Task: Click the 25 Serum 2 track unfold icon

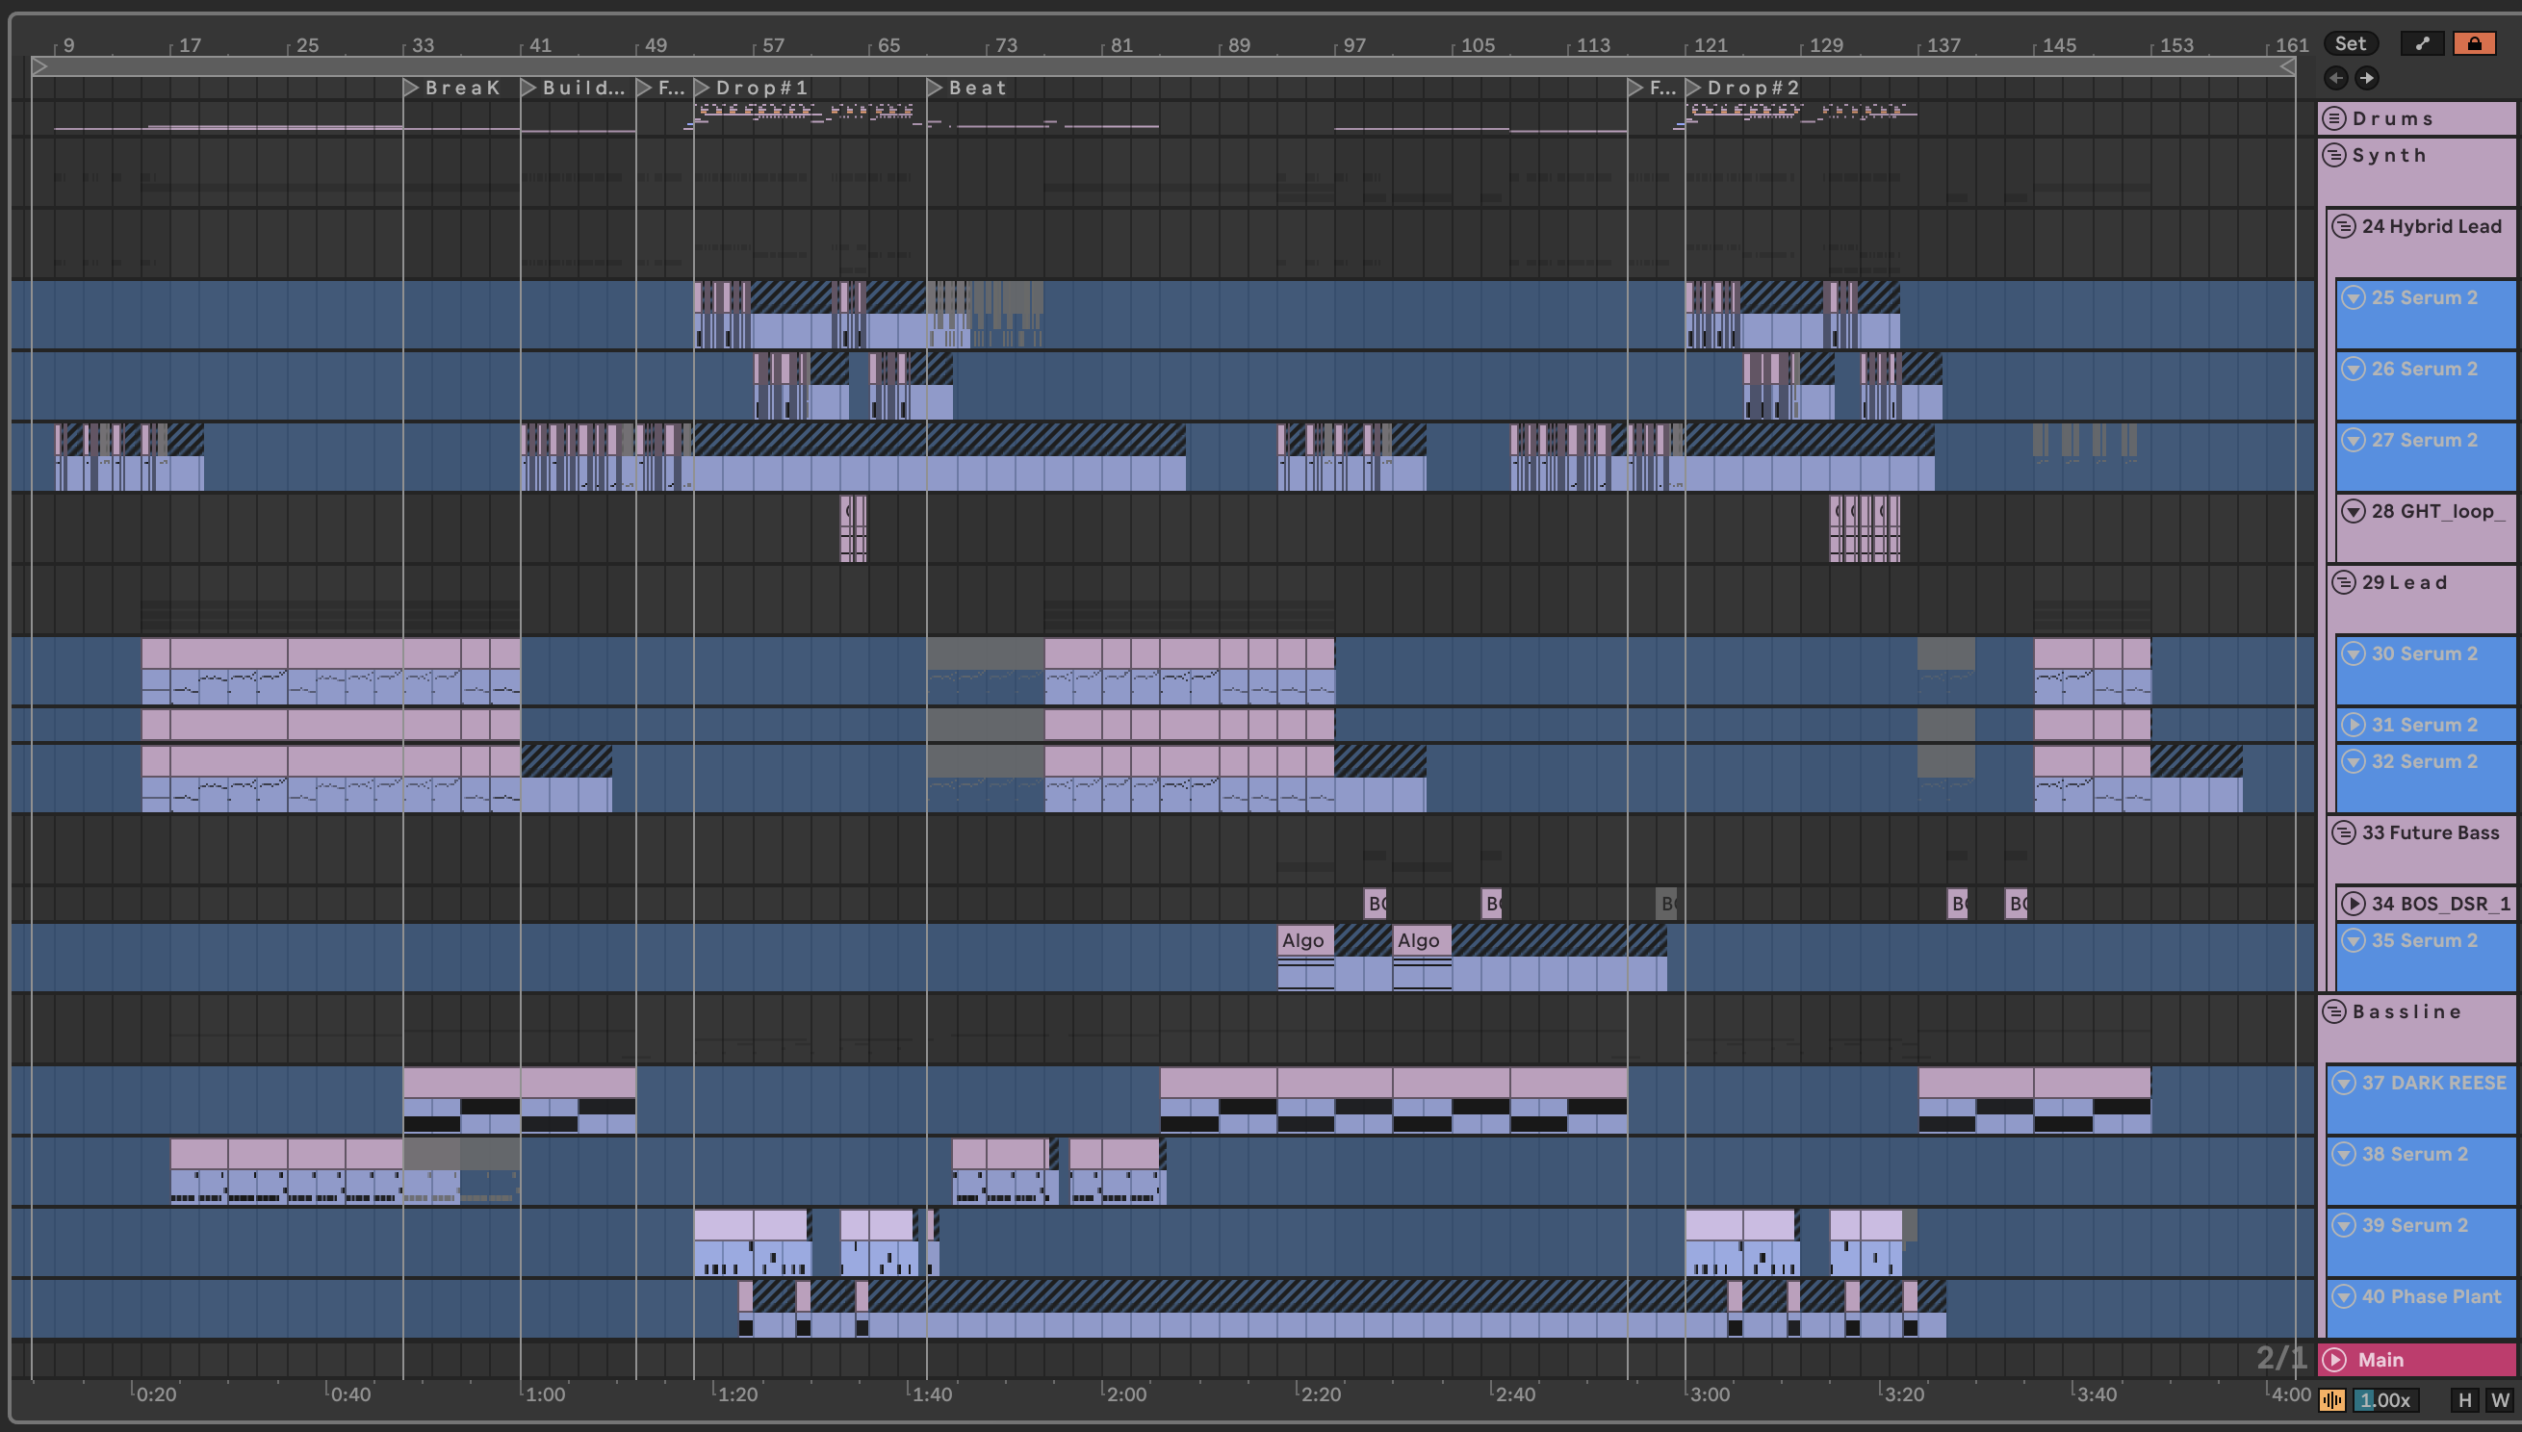Action: pyautogui.click(x=2353, y=297)
